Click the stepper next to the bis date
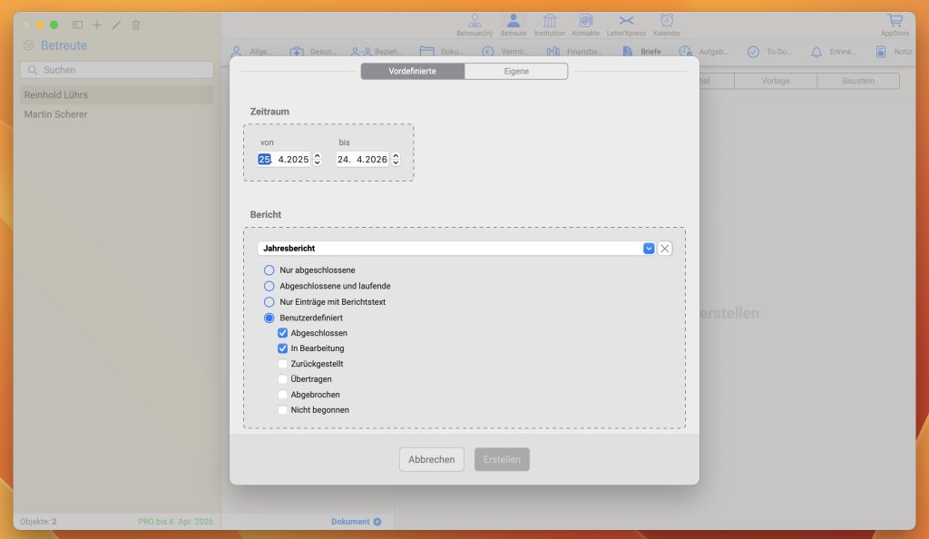 [x=396, y=159]
